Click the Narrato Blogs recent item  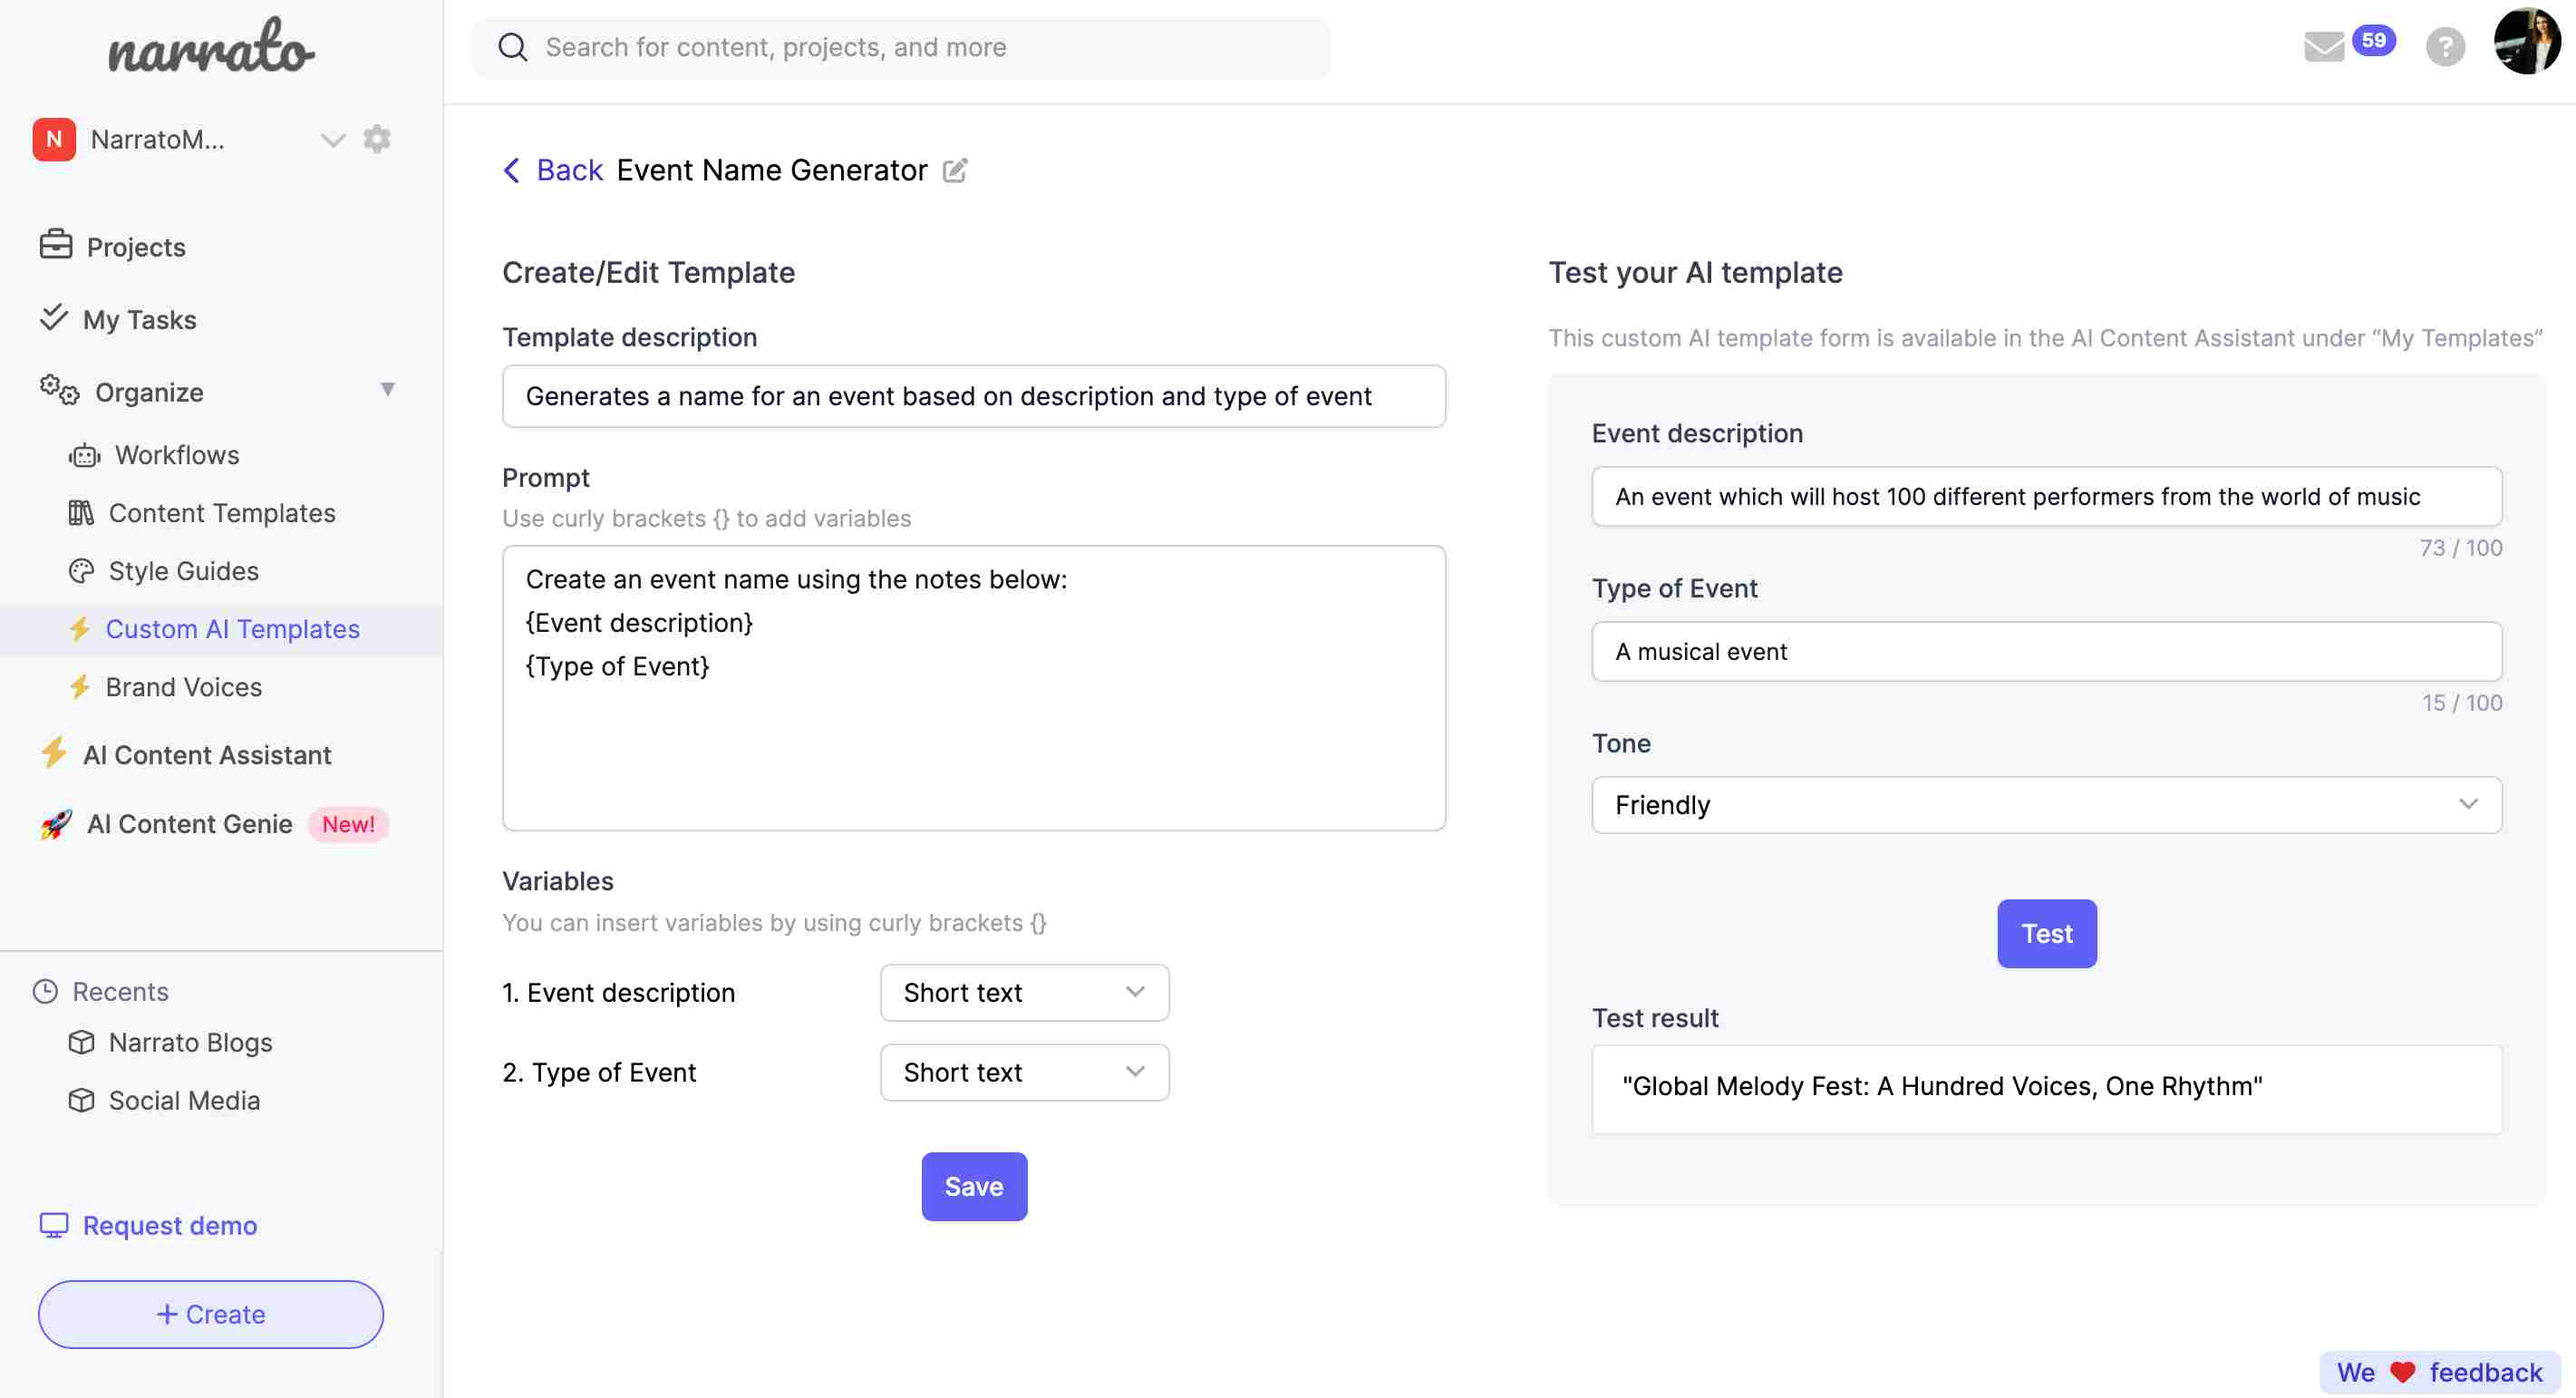point(191,1042)
